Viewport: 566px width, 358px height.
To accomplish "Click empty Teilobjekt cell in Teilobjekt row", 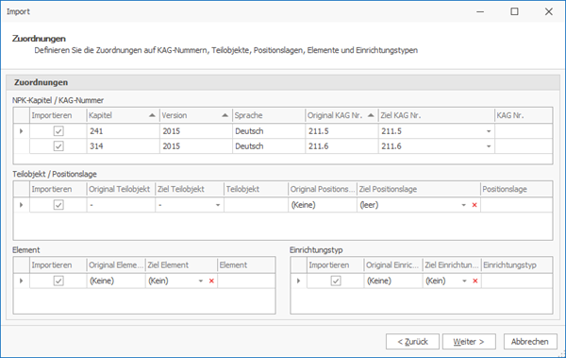I will (x=256, y=205).
